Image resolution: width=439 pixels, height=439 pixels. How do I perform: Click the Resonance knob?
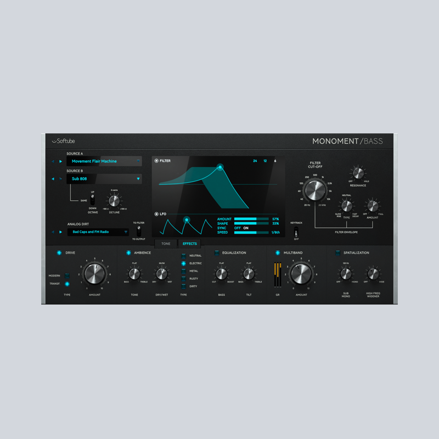[x=358, y=173]
